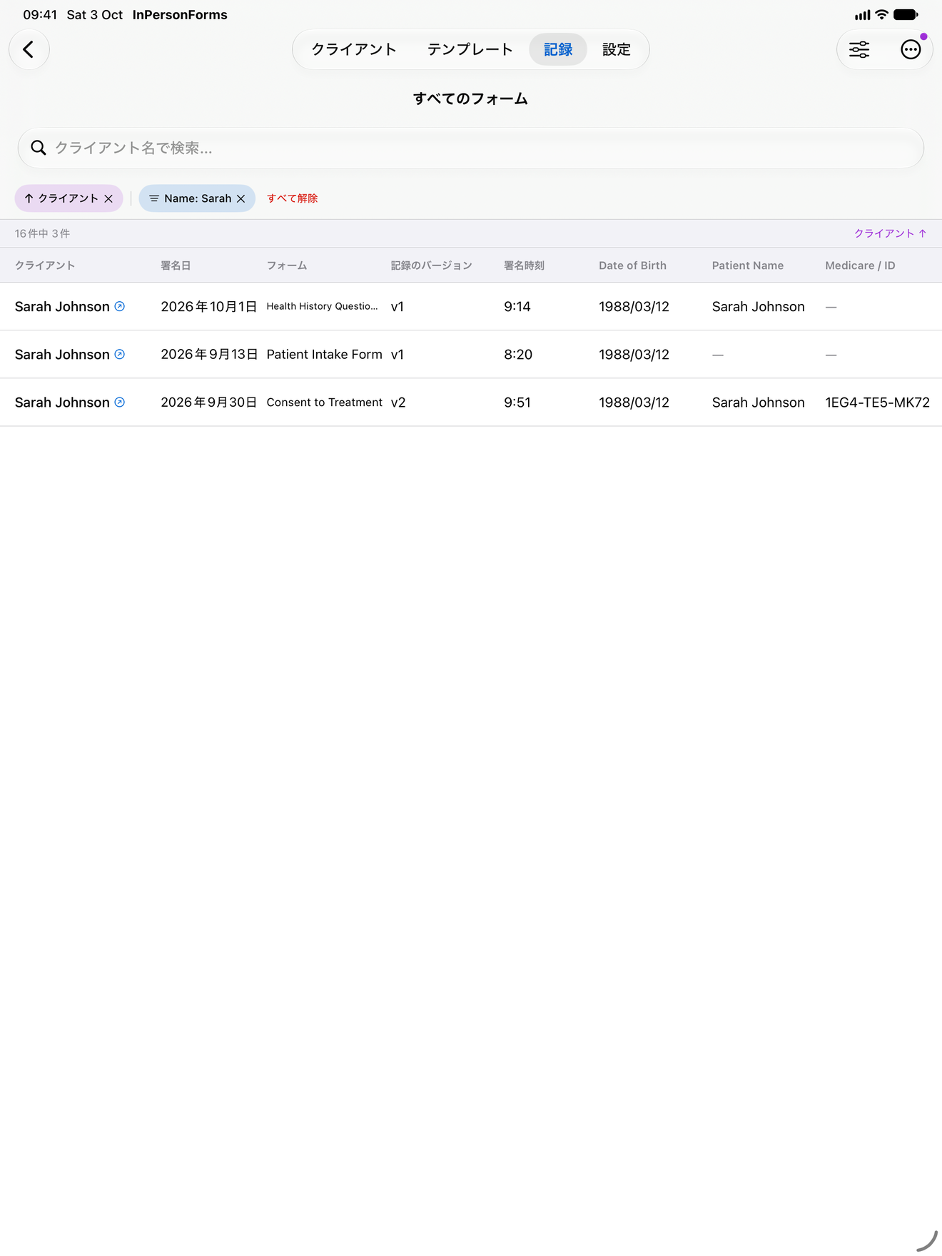The width and height of the screenshot is (942, 1256).
Task: Select the 2026年9月13日 date cell
Action: click(209, 354)
